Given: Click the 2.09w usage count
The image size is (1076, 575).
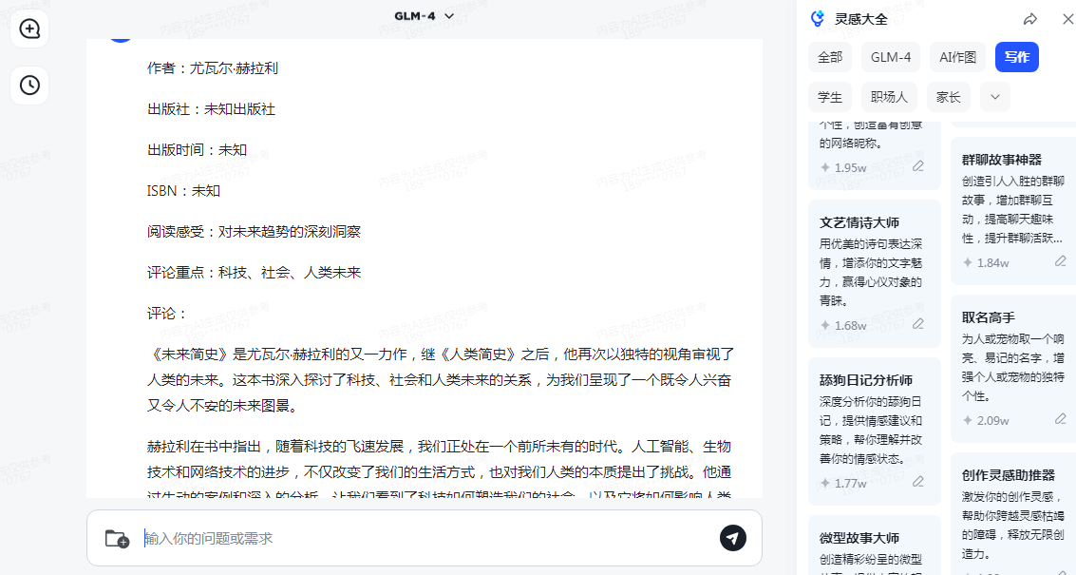Looking at the screenshot, I should coord(993,420).
